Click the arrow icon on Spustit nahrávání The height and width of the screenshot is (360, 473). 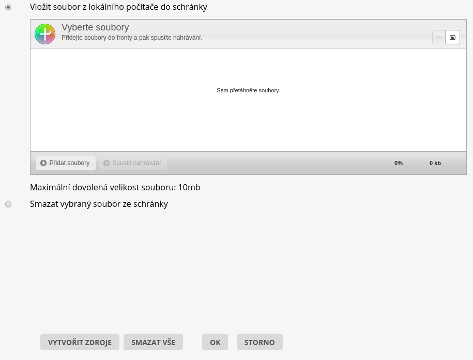[x=106, y=163]
